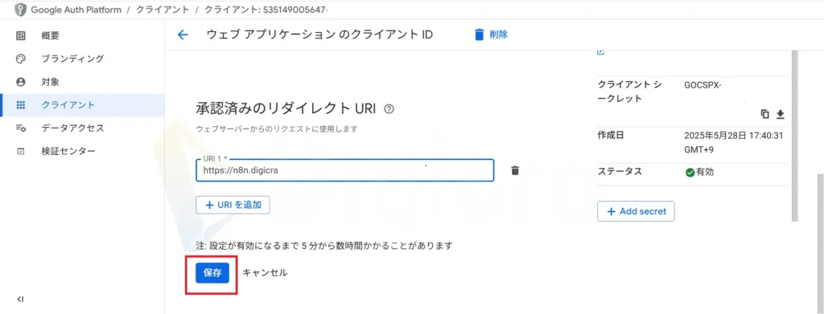Click the URI を追加 button
824x314 pixels.
(x=233, y=205)
